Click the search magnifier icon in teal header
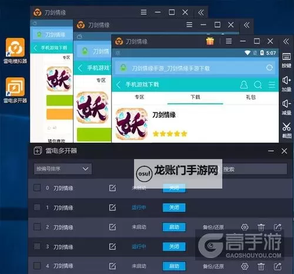This screenshot has width=294, height=274. click(x=258, y=85)
